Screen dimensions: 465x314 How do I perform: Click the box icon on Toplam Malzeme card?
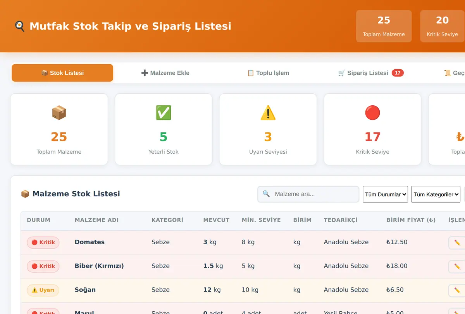coord(59,113)
